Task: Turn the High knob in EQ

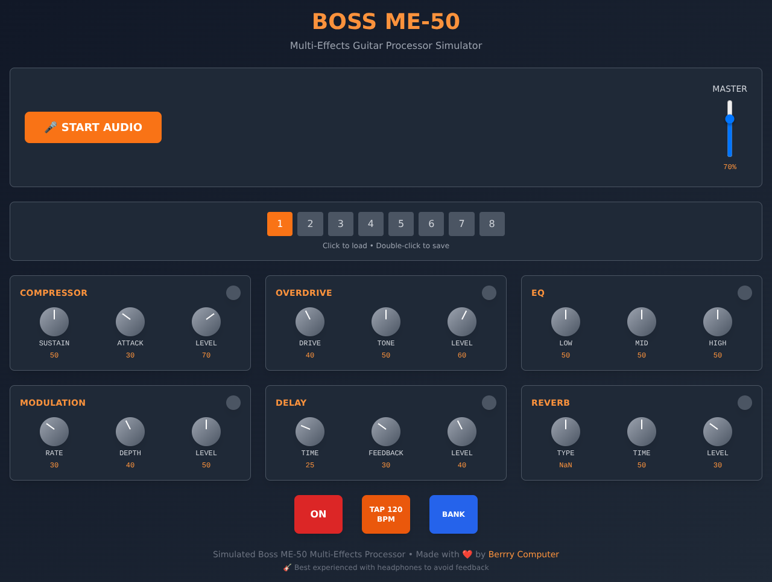Action: click(x=718, y=321)
